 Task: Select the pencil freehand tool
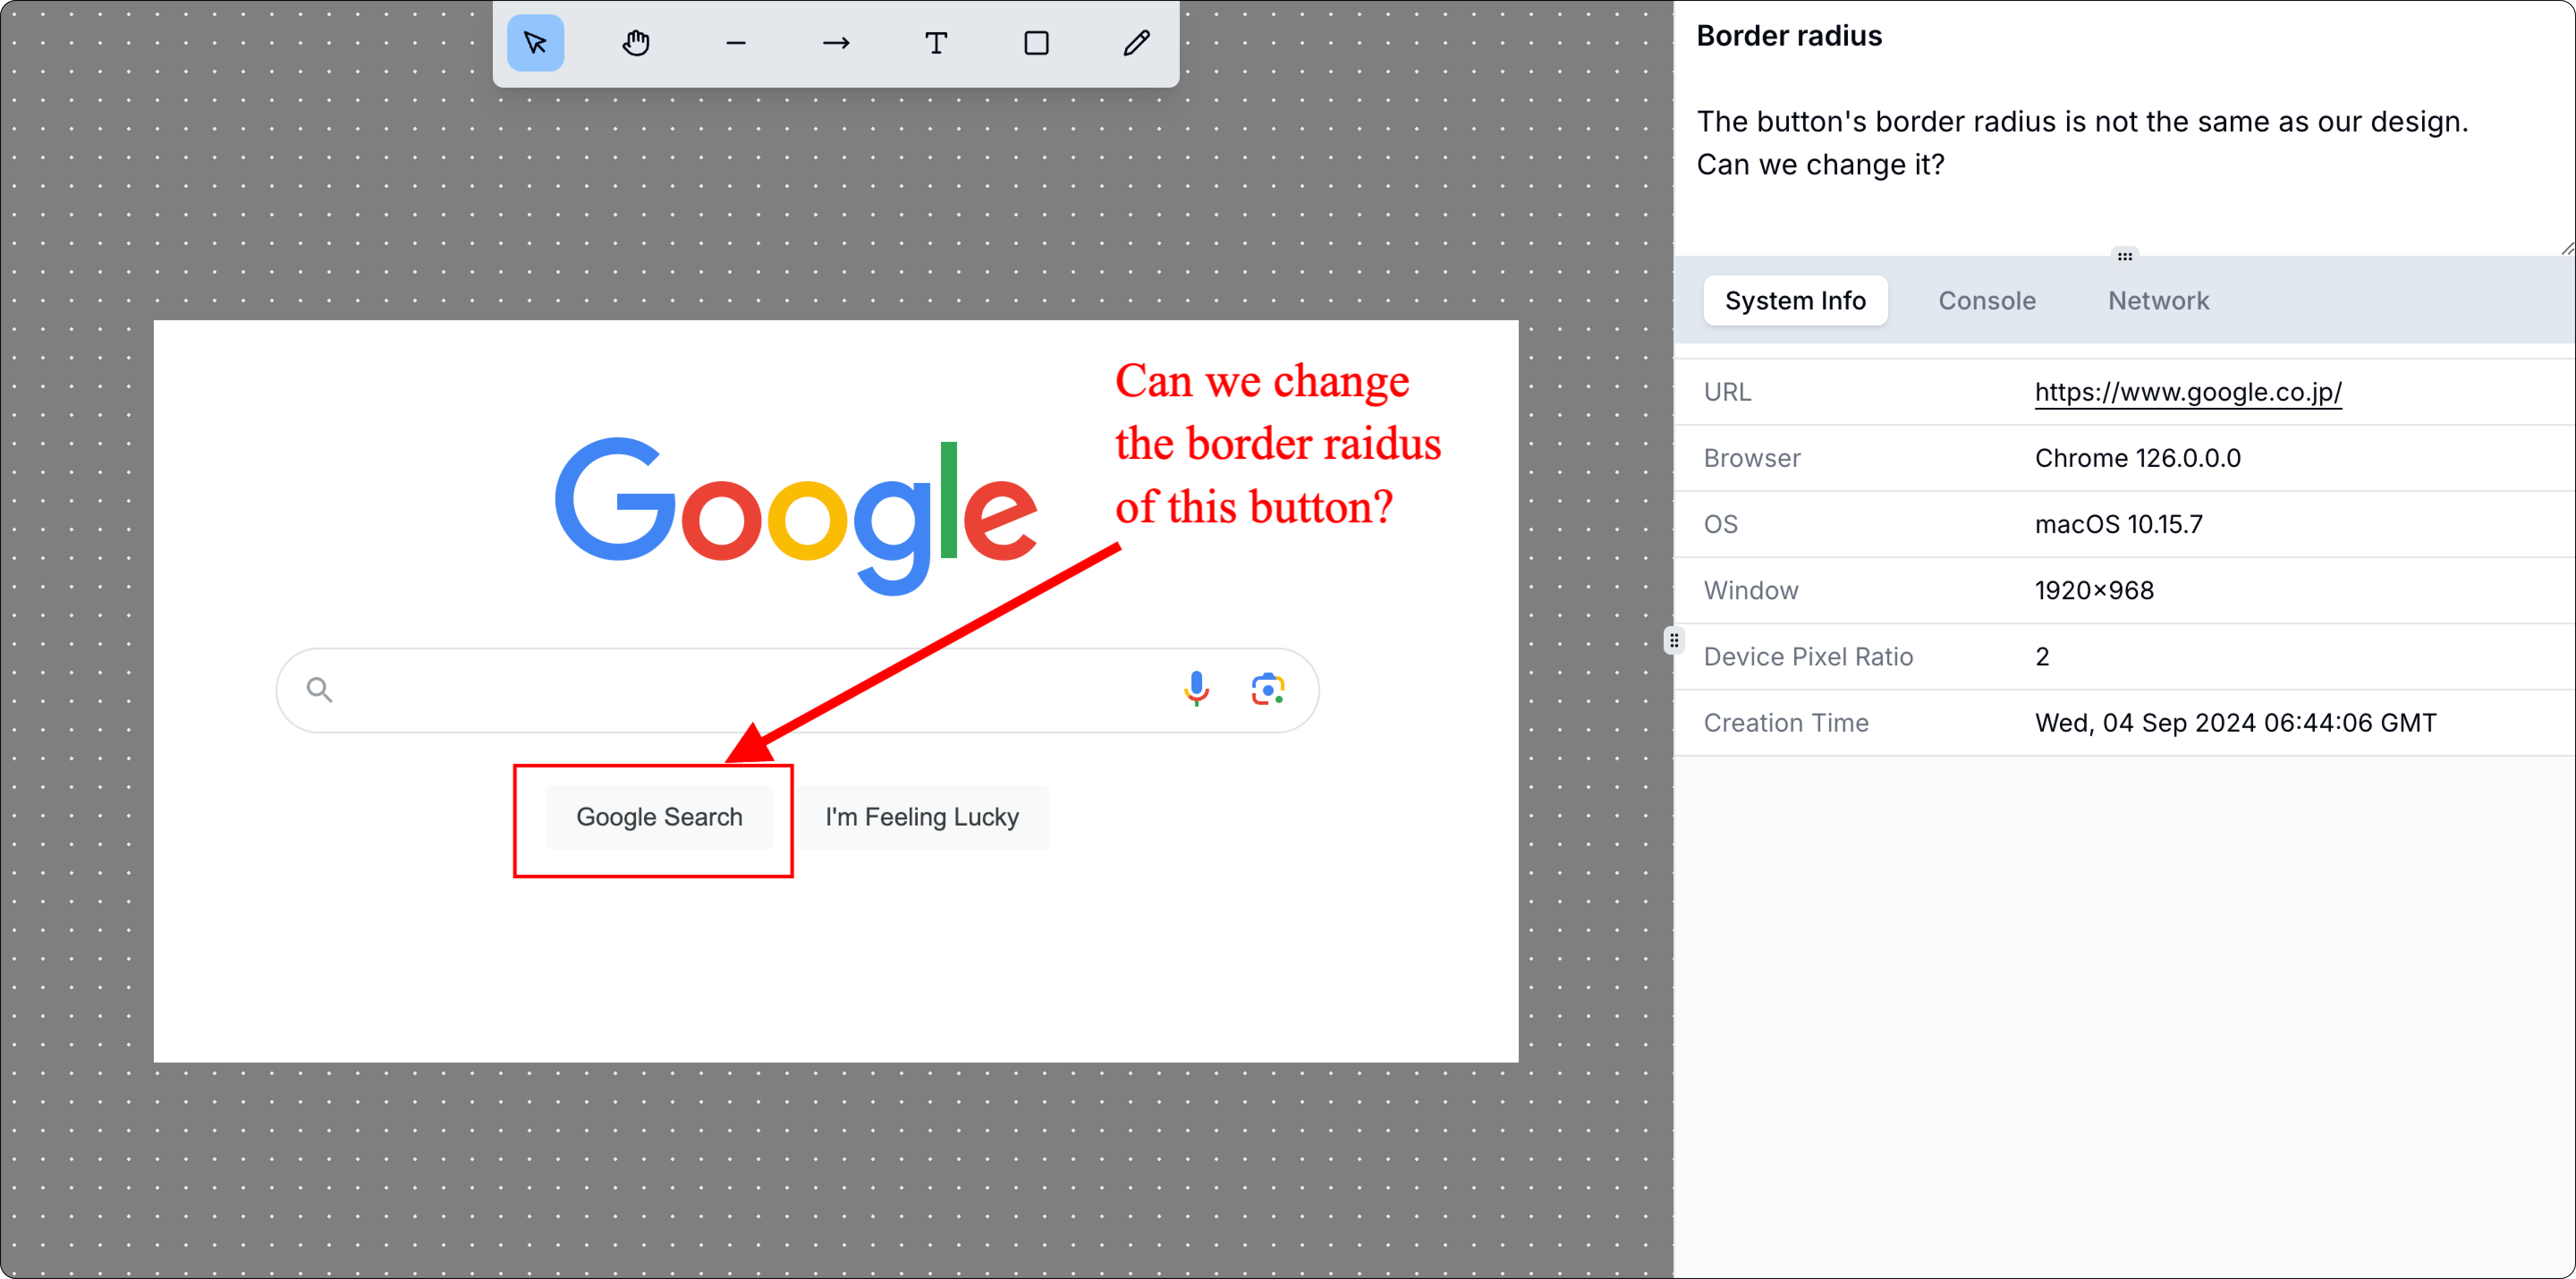point(1136,43)
